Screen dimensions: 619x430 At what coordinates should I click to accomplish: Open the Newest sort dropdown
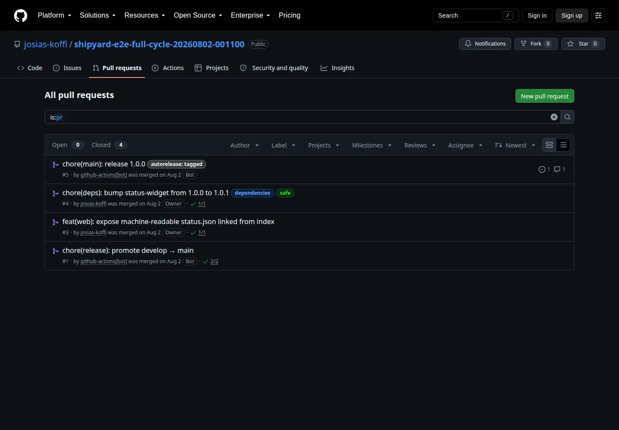pyautogui.click(x=515, y=145)
